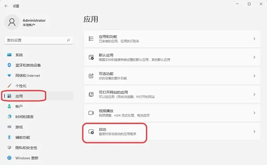267x165 pixels.
Task: Click the 个性化 paintbrush icon
Action: tap(9, 85)
